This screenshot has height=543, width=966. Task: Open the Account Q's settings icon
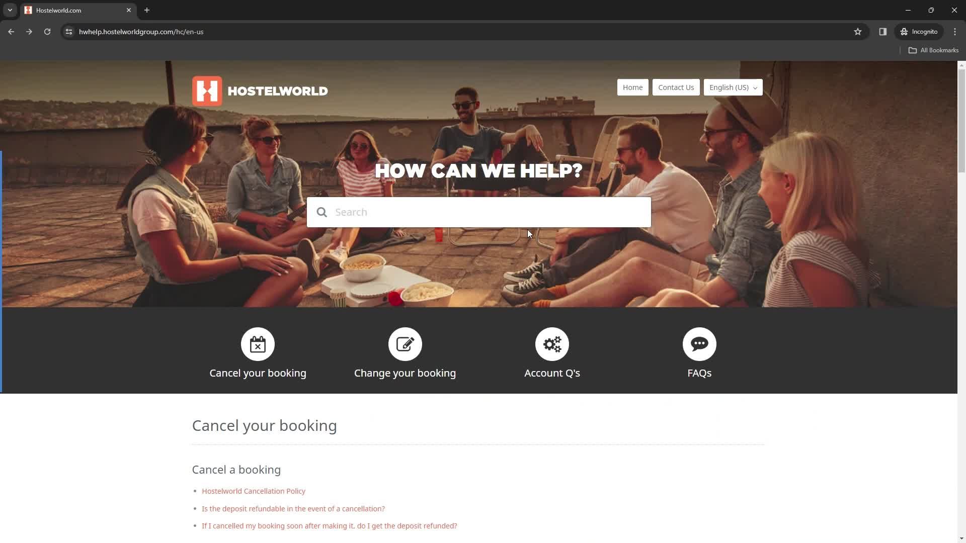[x=552, y=343]
